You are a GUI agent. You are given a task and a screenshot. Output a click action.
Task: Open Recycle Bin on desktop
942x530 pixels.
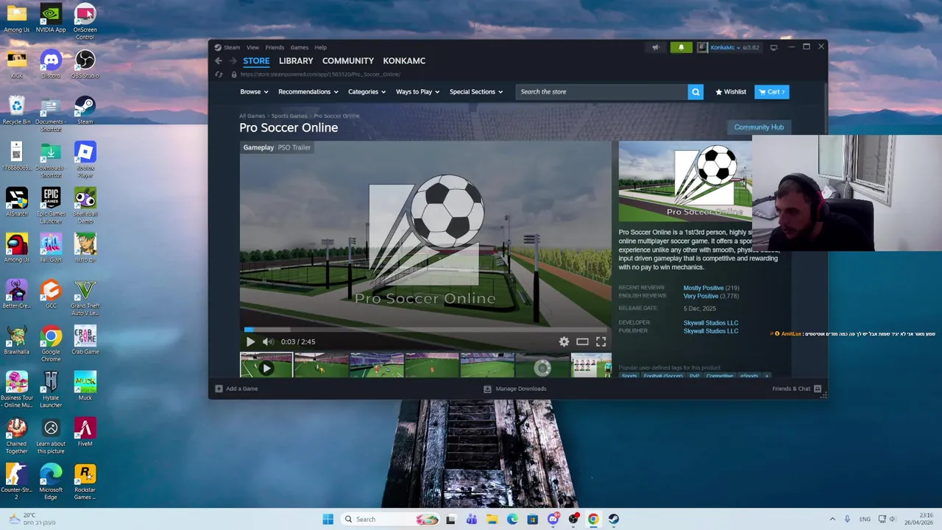tap(16, 110)
